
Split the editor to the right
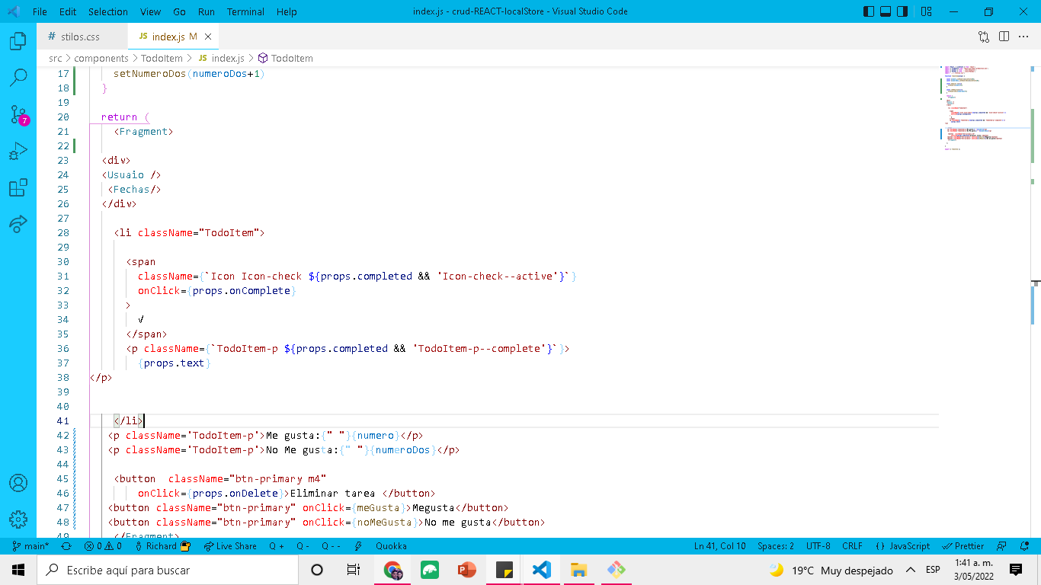[x=1004, y=37]
